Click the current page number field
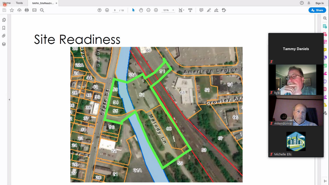Viewport: 329px width, 185px height. pos(115,10)
